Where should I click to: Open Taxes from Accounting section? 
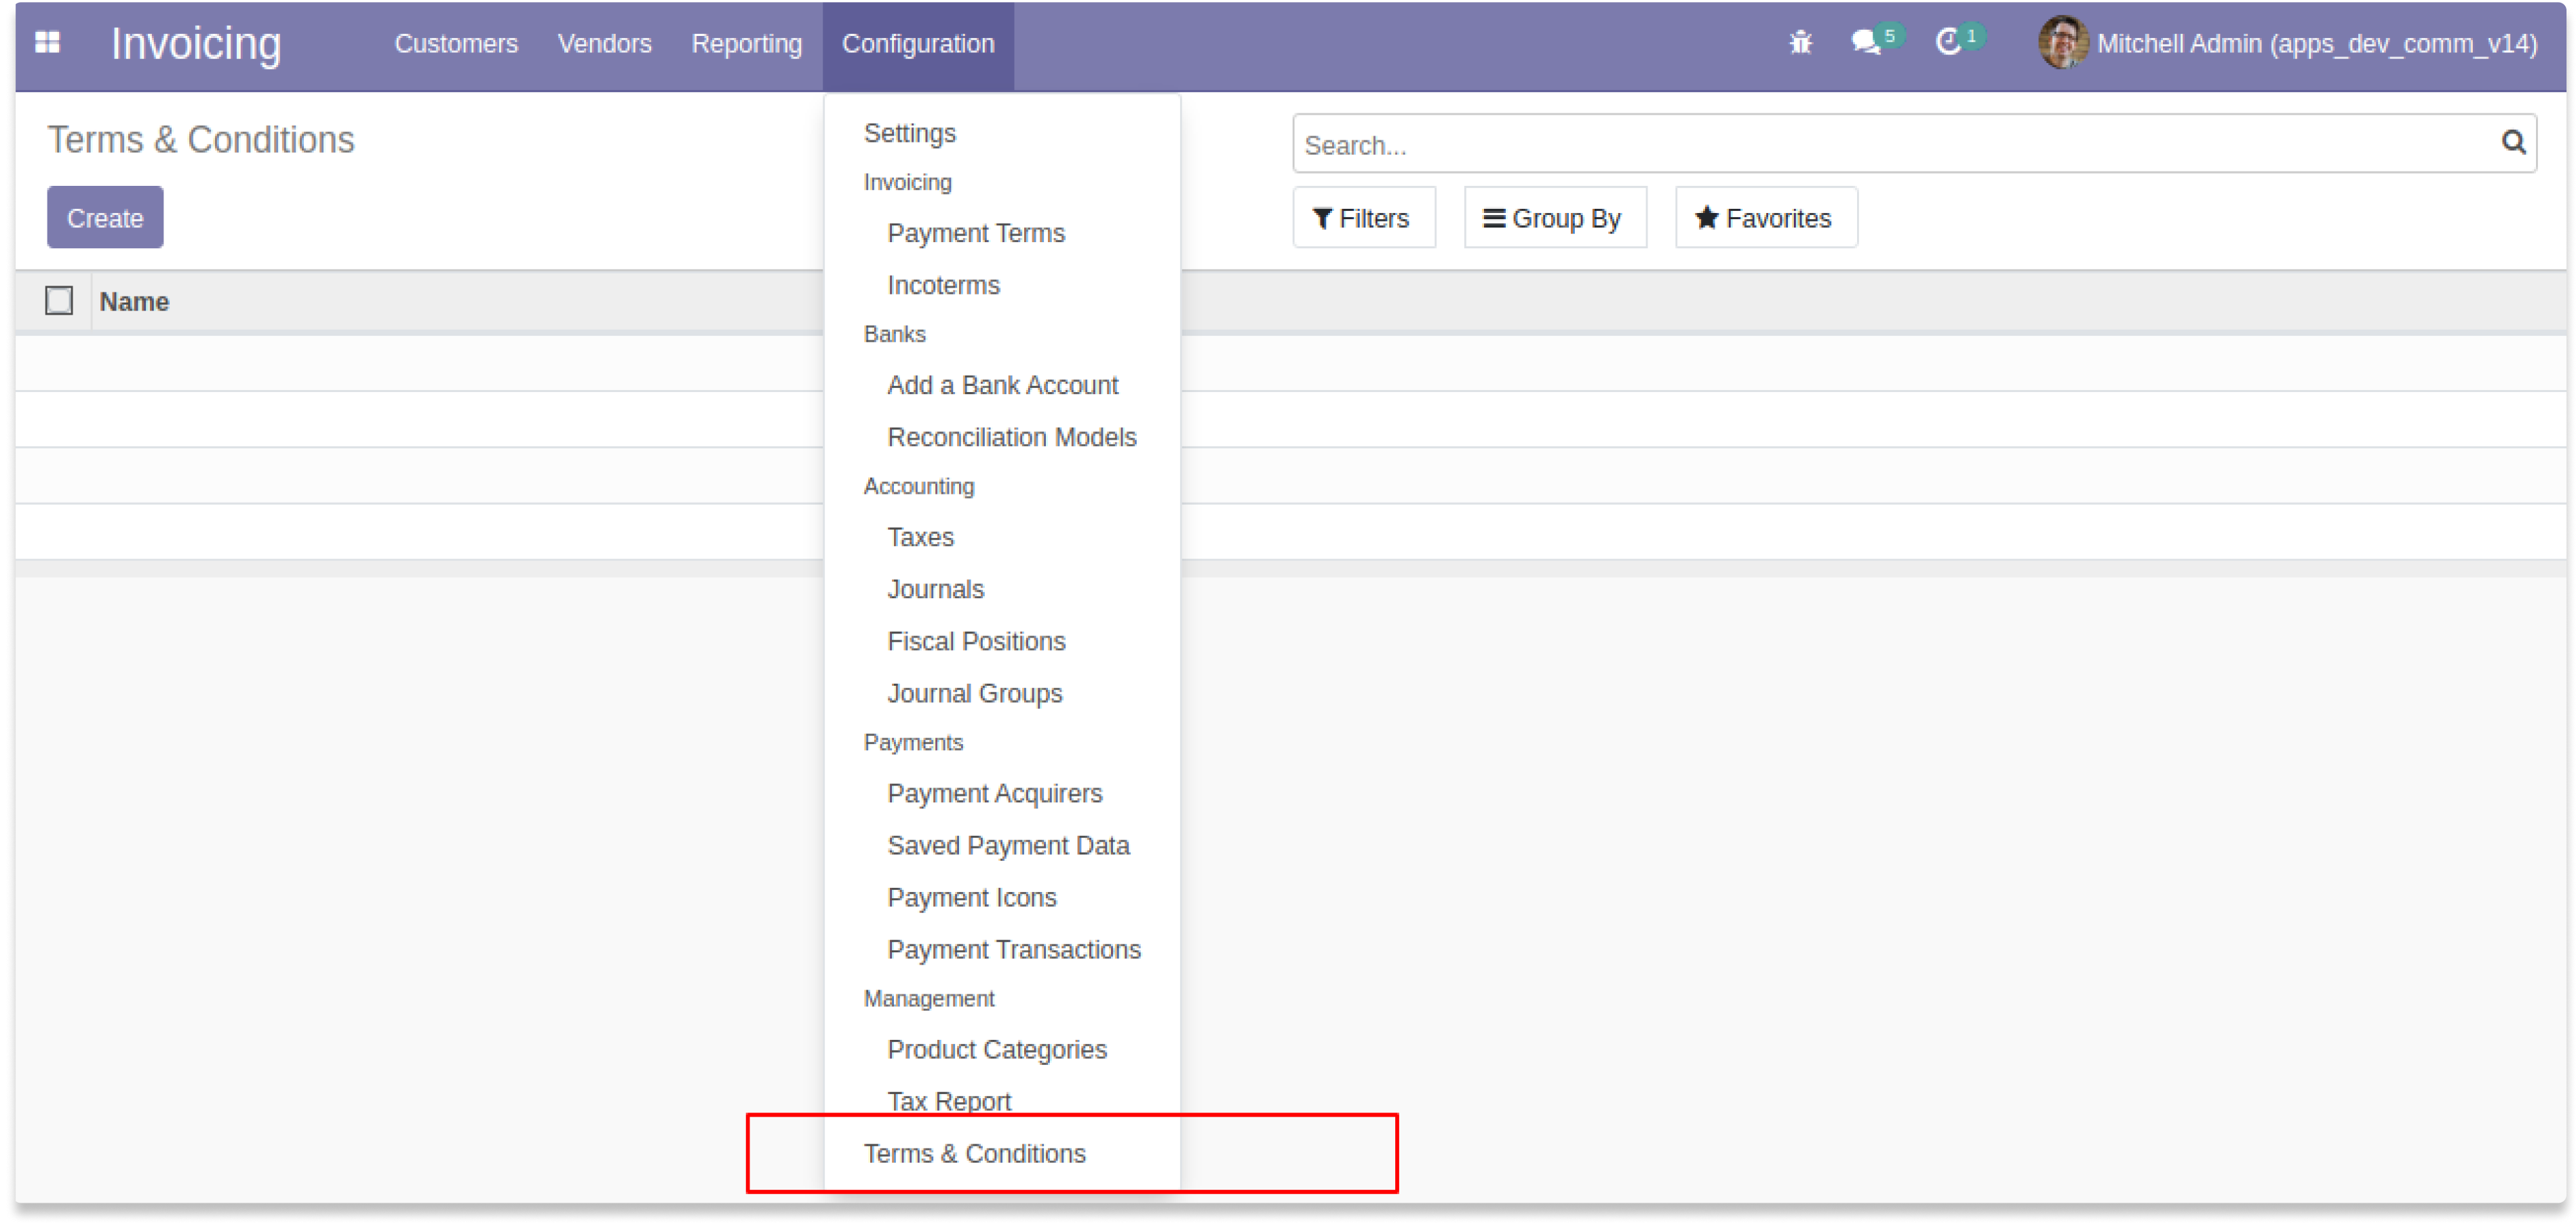coord(920,537)
